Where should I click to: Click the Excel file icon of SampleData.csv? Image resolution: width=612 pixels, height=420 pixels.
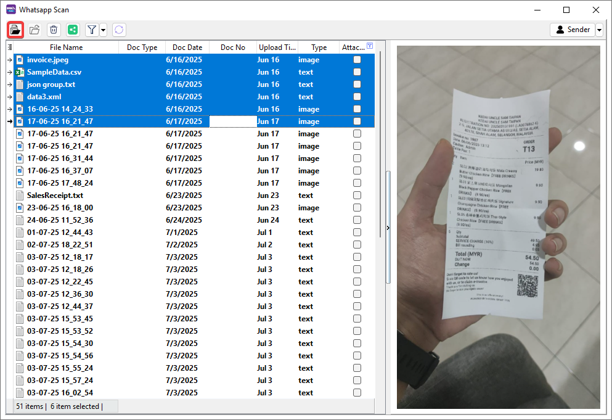20,72
